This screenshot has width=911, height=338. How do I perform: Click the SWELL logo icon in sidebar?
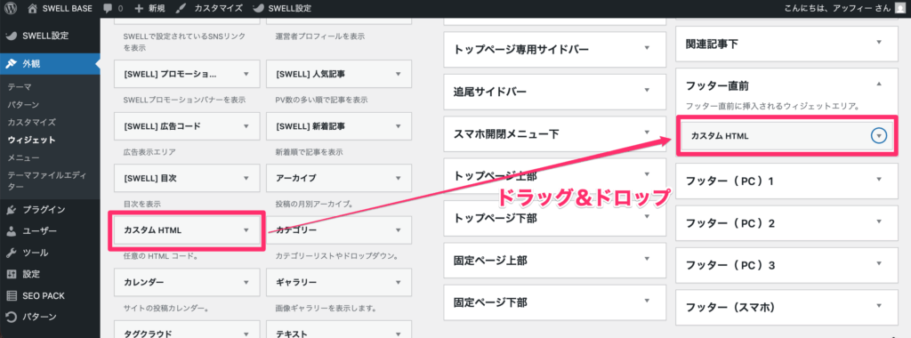click(11, 36)
